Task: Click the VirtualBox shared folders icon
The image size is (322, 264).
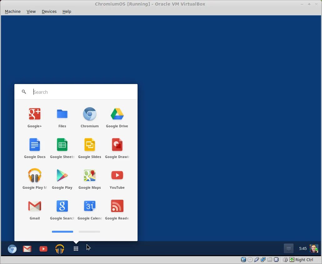Action: 269,260
